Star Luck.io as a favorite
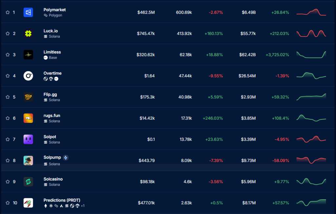Viewport: 336px width, 214px height. (8, 34)
